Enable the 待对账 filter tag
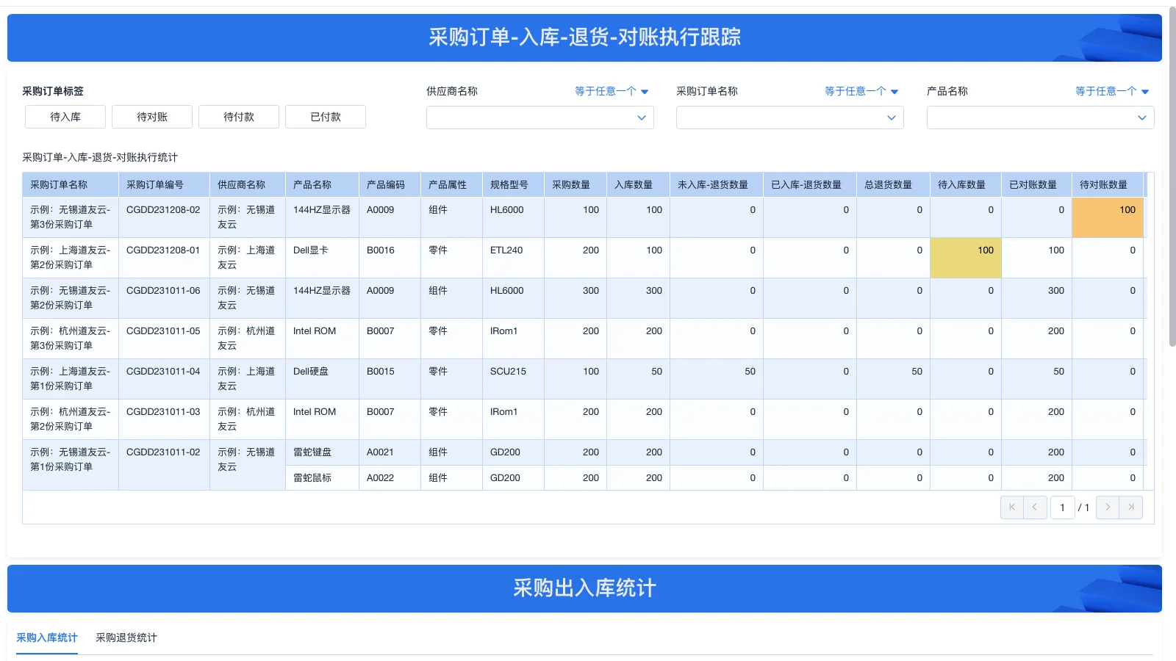Viewport: 1176px width, 661px height. point(151,116)
